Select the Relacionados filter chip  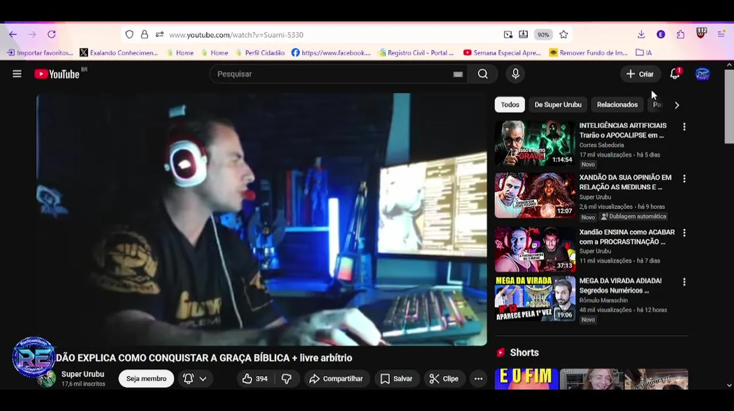pyautogui.click(x=617, y=104)
